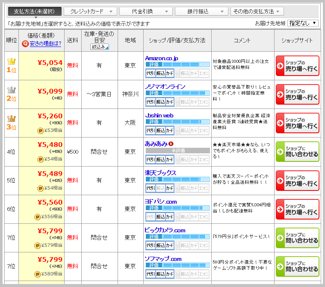Expand the 代金引換 payment dropdown
The width and height of the screenshot is (325, 287).
coord(146,11)
